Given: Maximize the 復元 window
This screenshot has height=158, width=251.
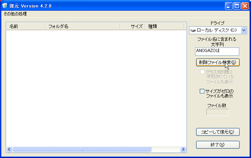Looking at the screenshot, I should (237, 6).
